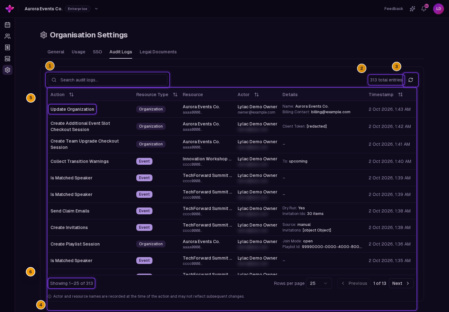This screenshot has width=449, height=312.
Task: Open the SSO tab
Action: [97, 52]
